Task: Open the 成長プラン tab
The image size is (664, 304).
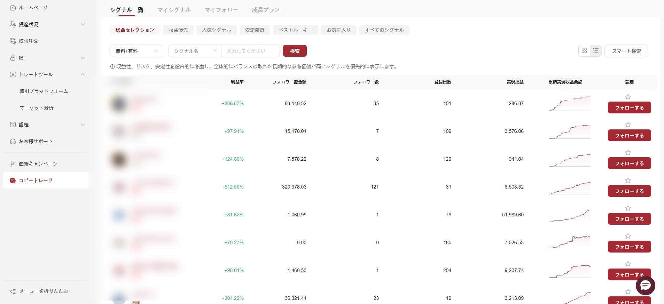Action: point(266,10)
